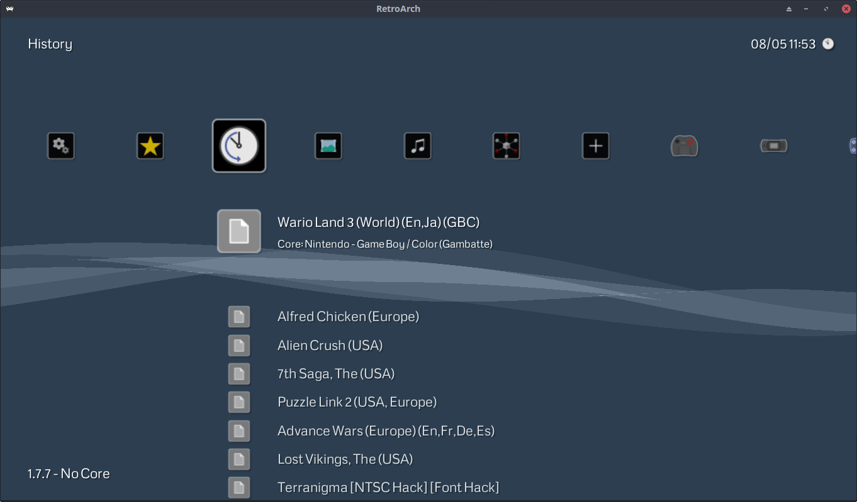Close the RetroArch window
Viewport: 857px width, 502px height.
pos(846,9)
